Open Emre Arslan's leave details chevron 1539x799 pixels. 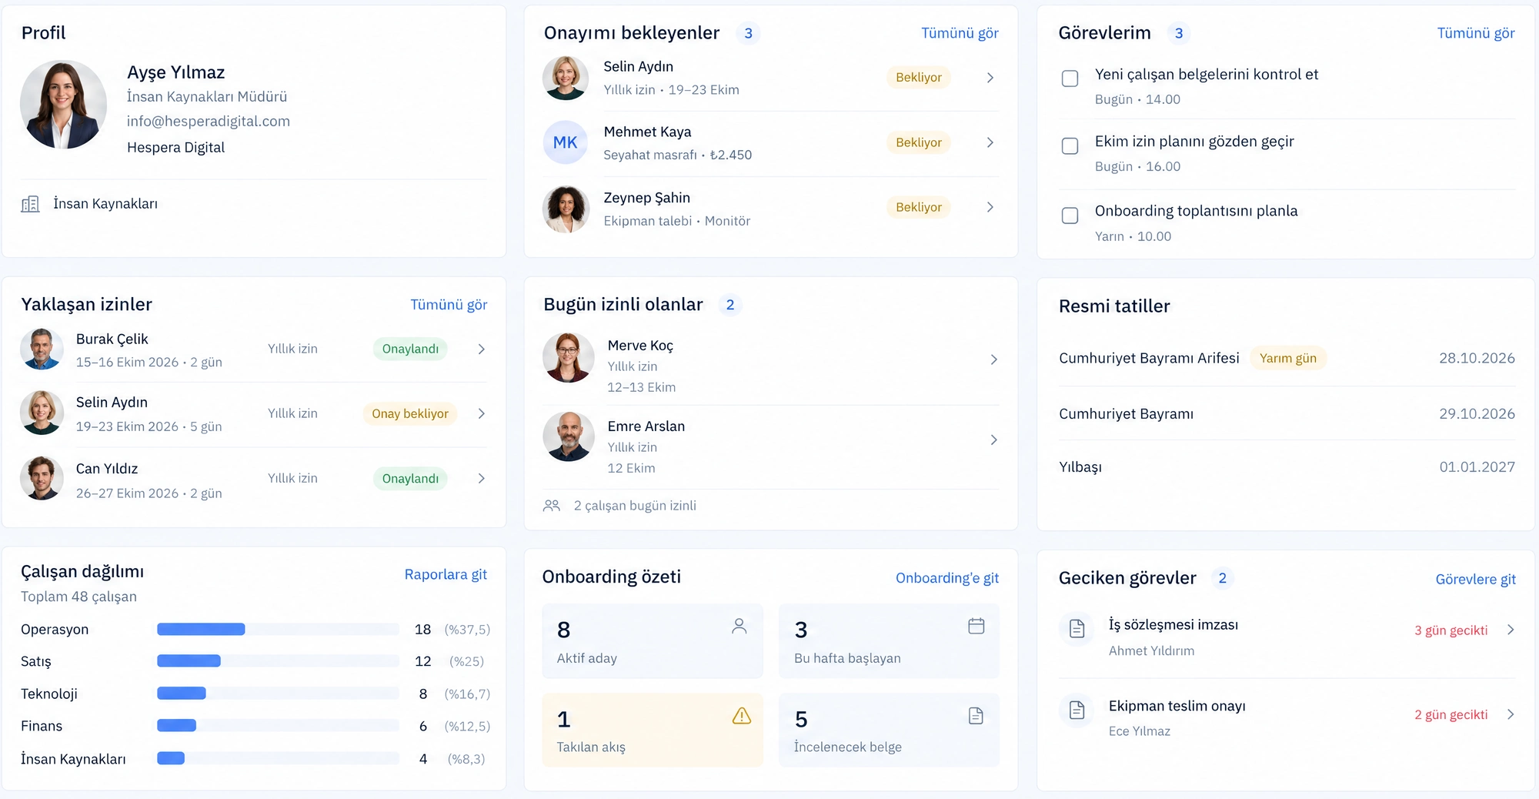coord(994,440)
